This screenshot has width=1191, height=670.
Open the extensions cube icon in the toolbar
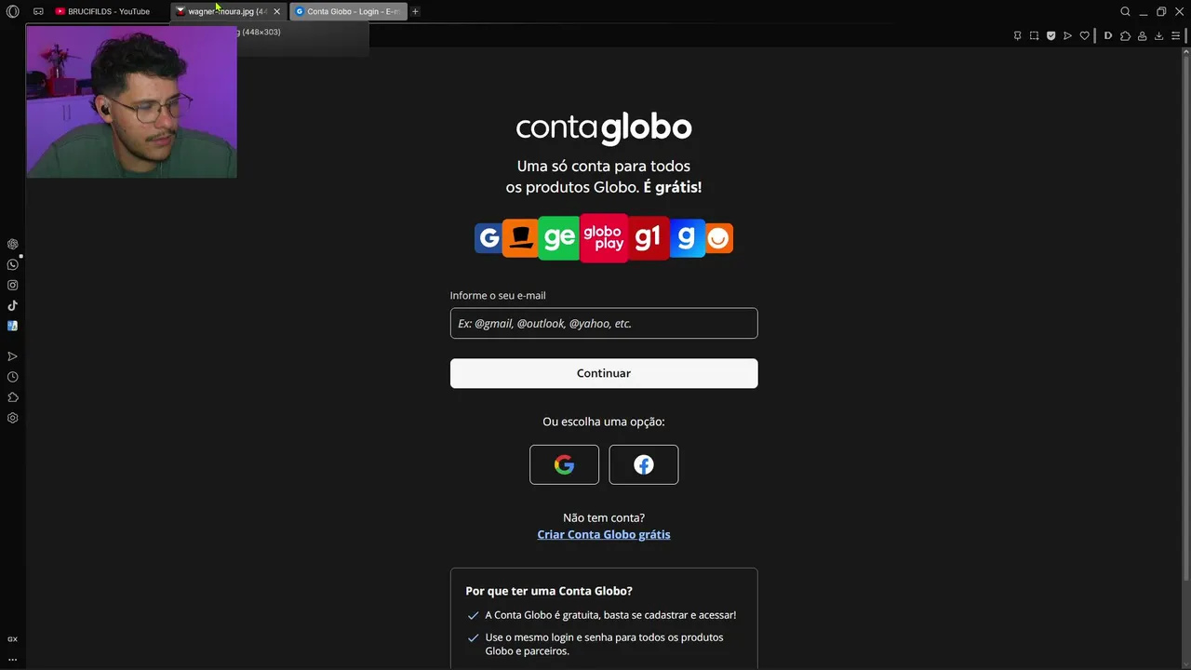pos(1125,35)
